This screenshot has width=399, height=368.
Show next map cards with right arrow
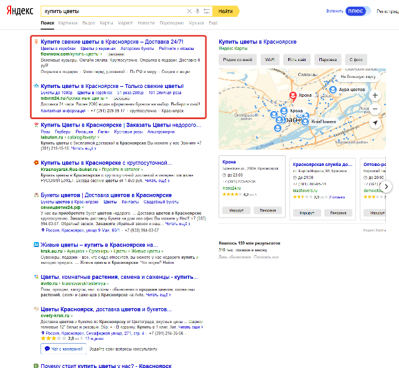pyautogui.click(x=386, y=186)
